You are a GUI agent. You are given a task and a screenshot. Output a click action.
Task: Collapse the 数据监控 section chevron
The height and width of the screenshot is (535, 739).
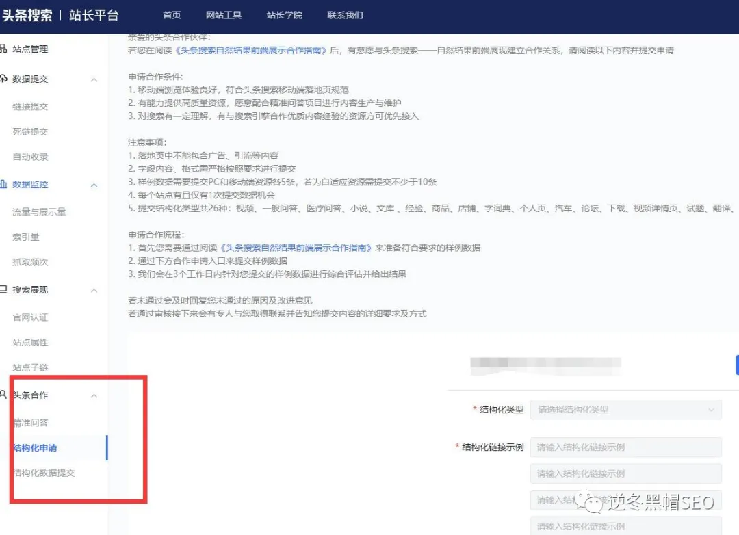pos(94,184)
